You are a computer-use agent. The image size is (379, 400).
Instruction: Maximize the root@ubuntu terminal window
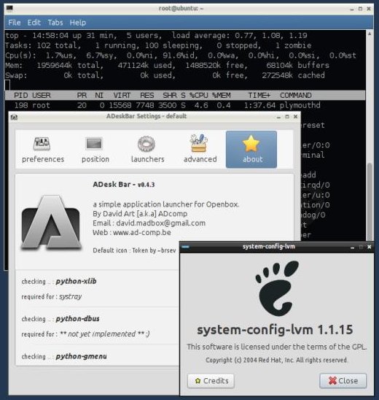(x=360, y=9)
